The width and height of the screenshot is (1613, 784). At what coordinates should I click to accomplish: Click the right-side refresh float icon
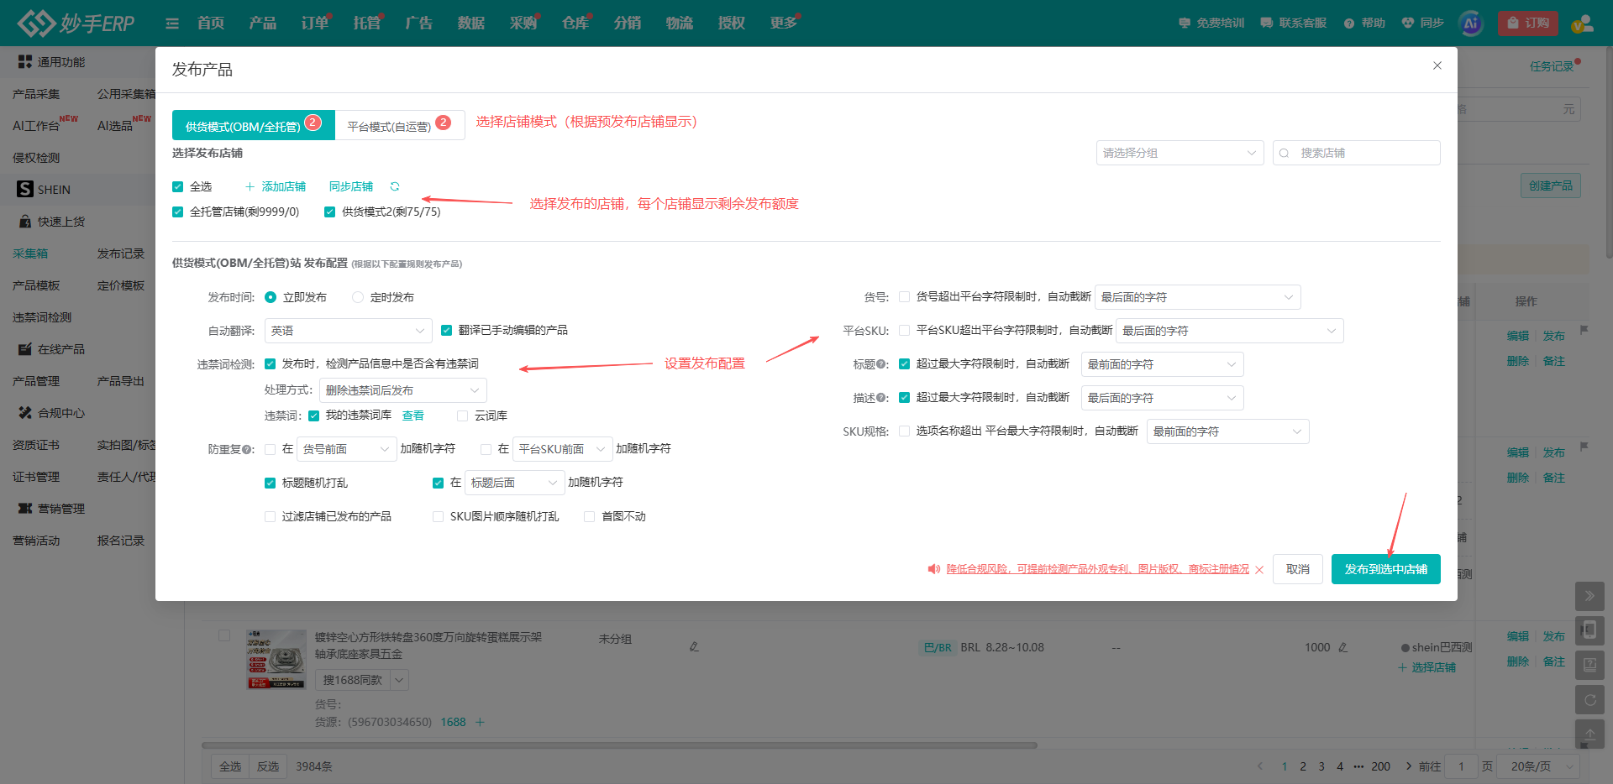click(1589, 699)
